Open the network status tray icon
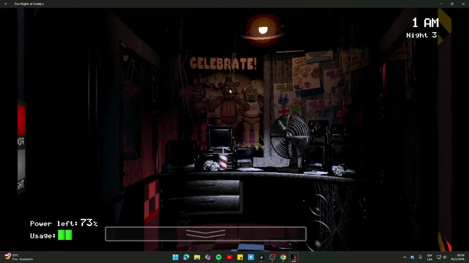 [x=439, y=257]
